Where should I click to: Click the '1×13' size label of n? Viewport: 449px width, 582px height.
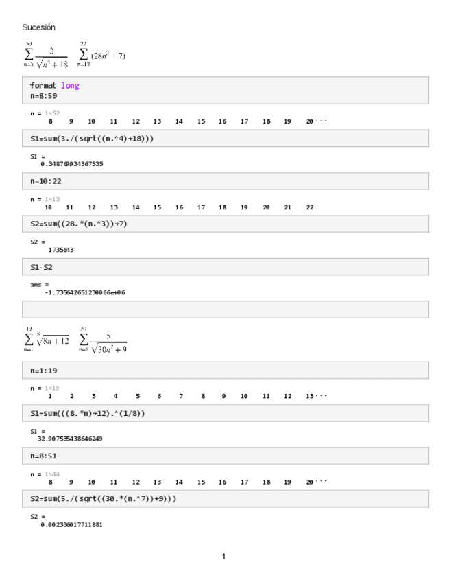click(53, 199)
